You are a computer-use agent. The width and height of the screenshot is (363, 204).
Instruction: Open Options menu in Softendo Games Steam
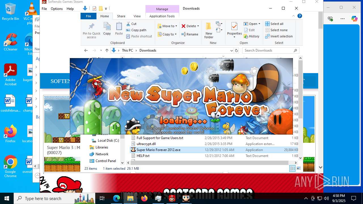coord(57,9)
